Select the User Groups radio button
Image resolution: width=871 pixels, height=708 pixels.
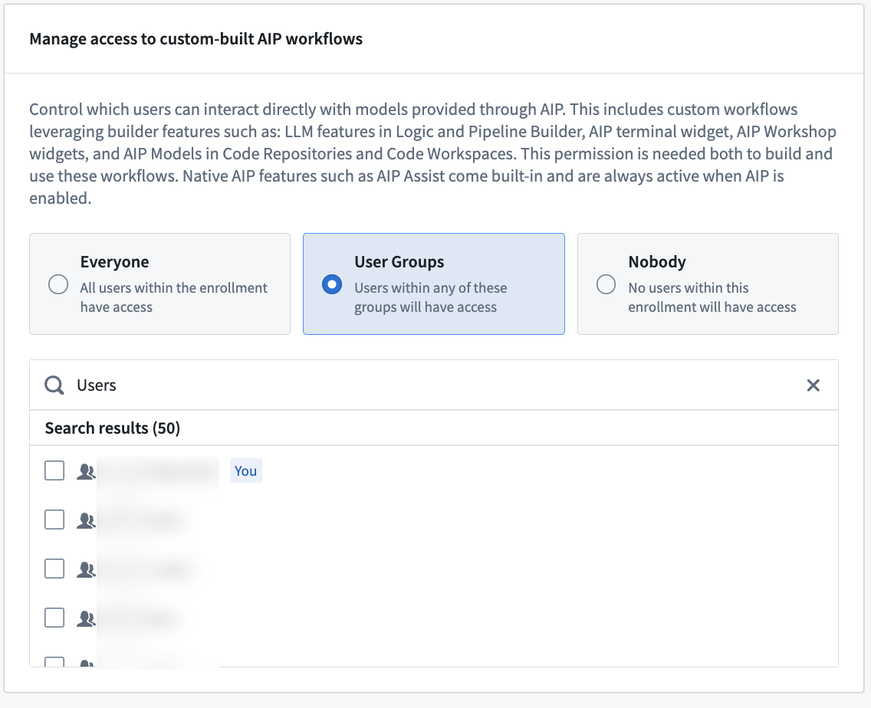click(x=332, y=284)
